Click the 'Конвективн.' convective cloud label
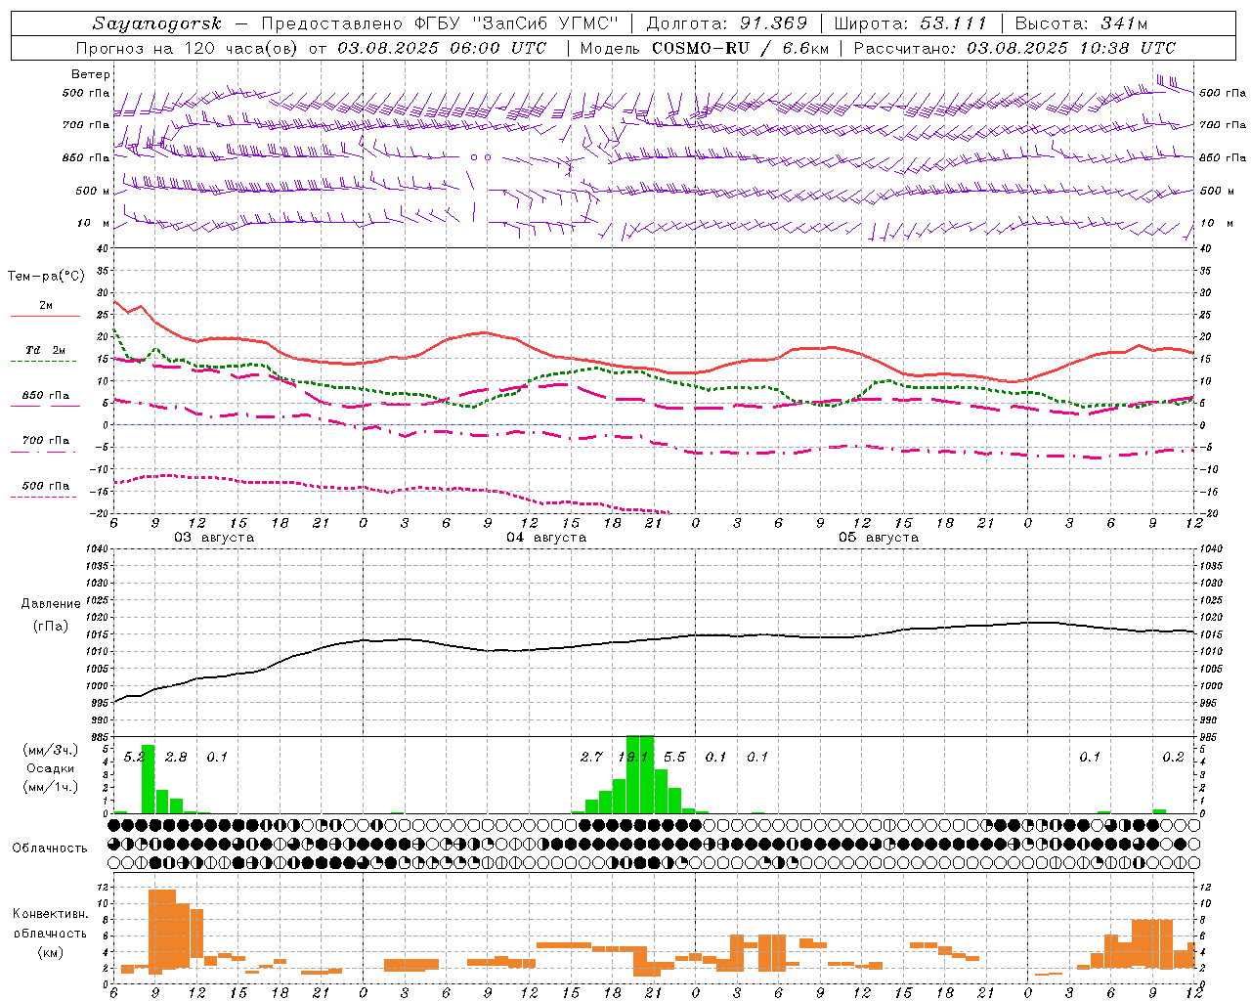1251x1001 pixels. point(50,914)
